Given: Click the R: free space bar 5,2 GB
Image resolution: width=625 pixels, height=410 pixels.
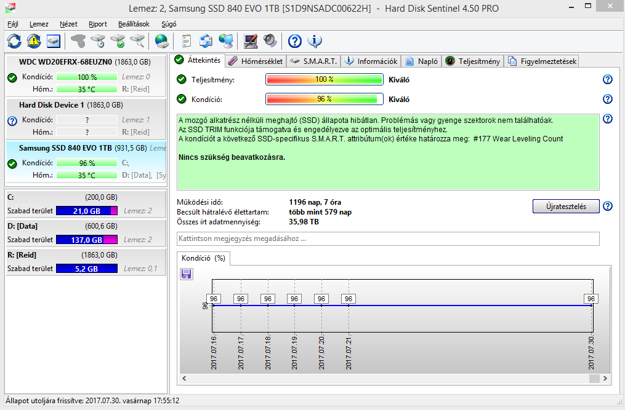Looking at the screenshot, I should pyautogui.click(x=87, y=269).
